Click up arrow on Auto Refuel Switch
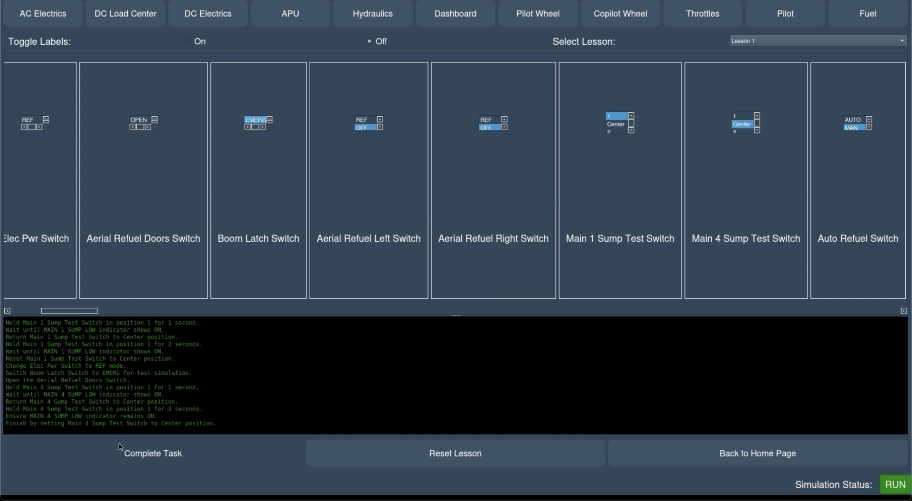The height and width of the screenshot is (501, 912). (869, 119)
